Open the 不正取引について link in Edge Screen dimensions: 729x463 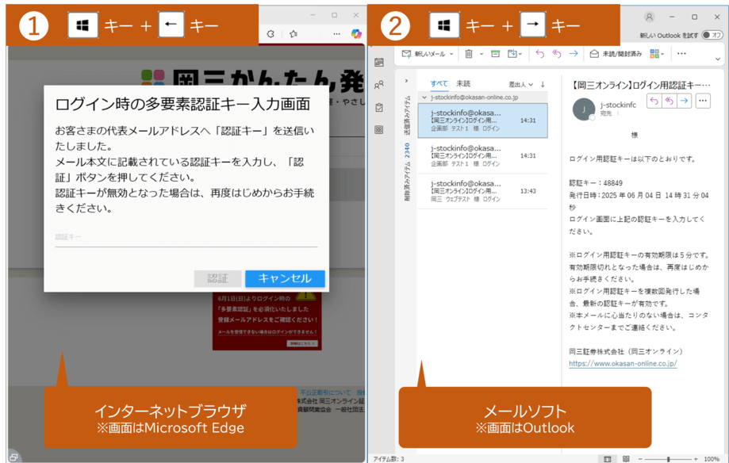325,392
